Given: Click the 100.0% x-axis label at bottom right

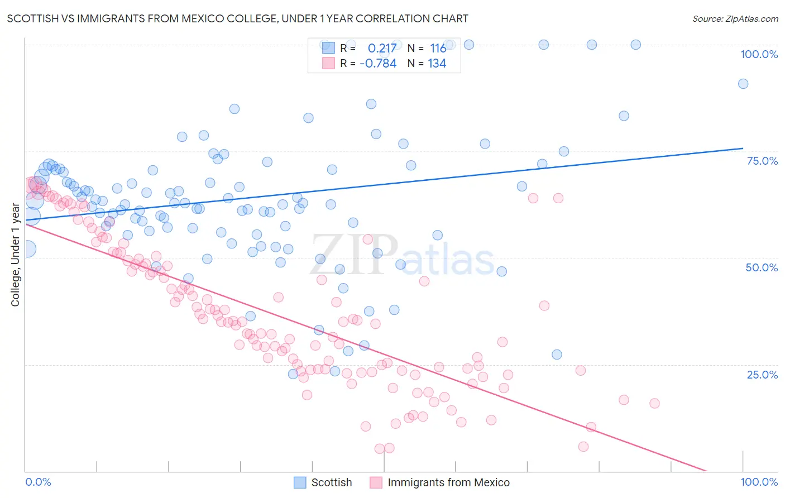Looking at the screenshot, I should tap(759, 482).
